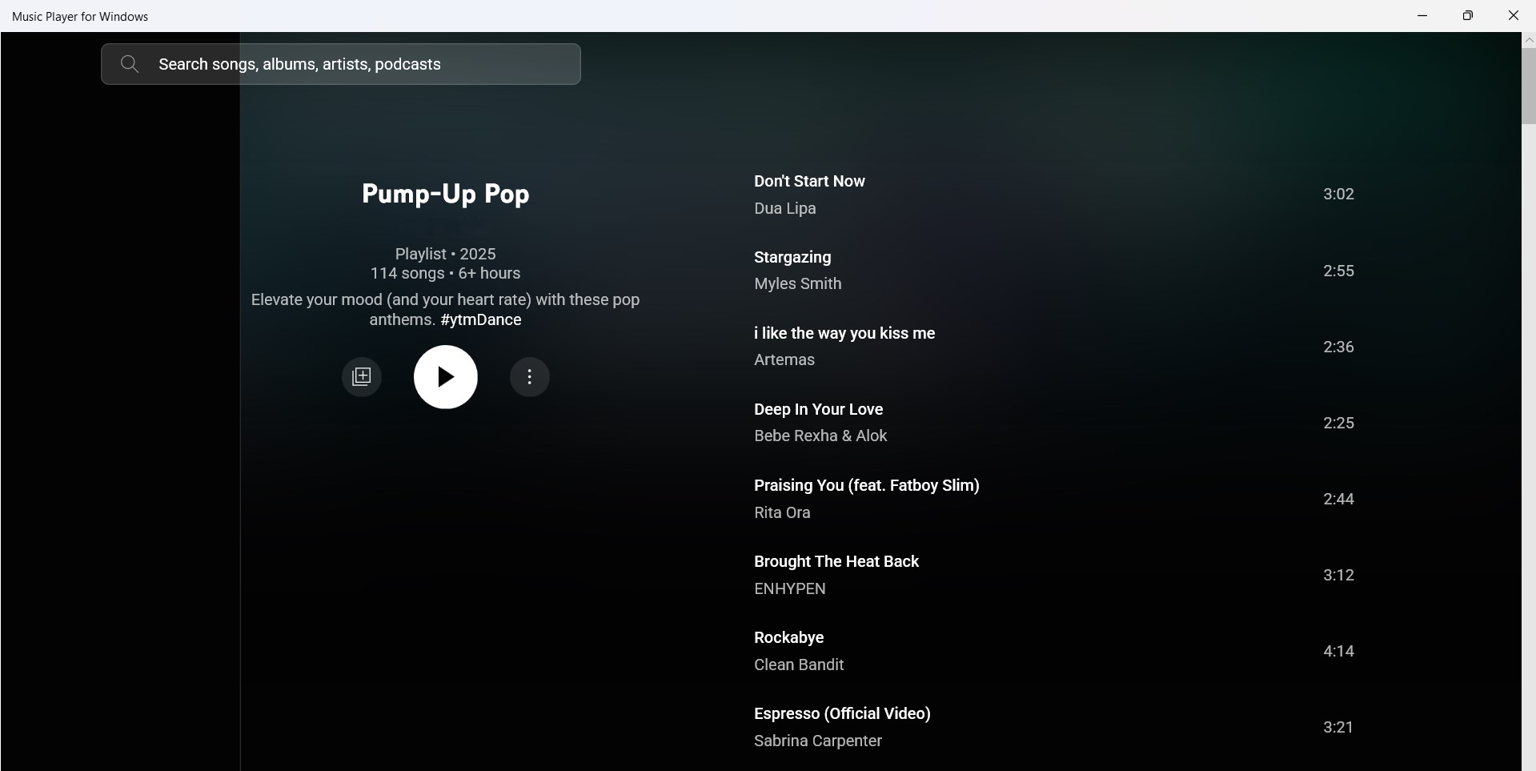Open the three-dot options menu for the playlist
Image resolution: width=1536 pixels, height=771 pixels.
coord(529,376)
